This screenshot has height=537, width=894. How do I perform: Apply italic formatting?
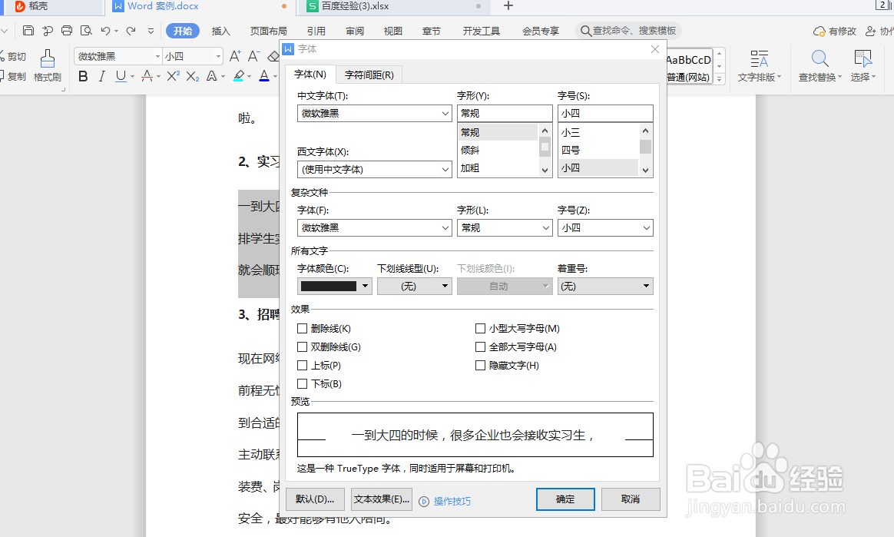point(103,75)
